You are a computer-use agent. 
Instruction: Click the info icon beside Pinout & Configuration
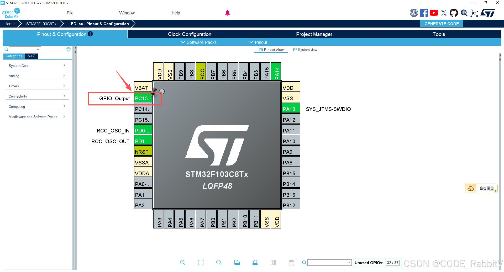pyautogui.click(x=90, y=34)
